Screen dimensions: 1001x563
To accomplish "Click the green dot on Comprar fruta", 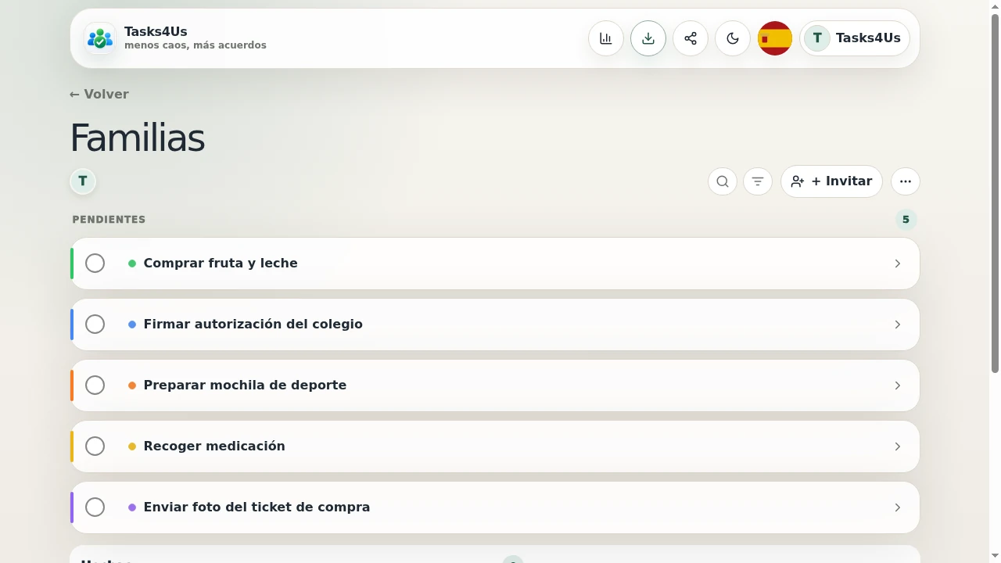I will (132, 264).
